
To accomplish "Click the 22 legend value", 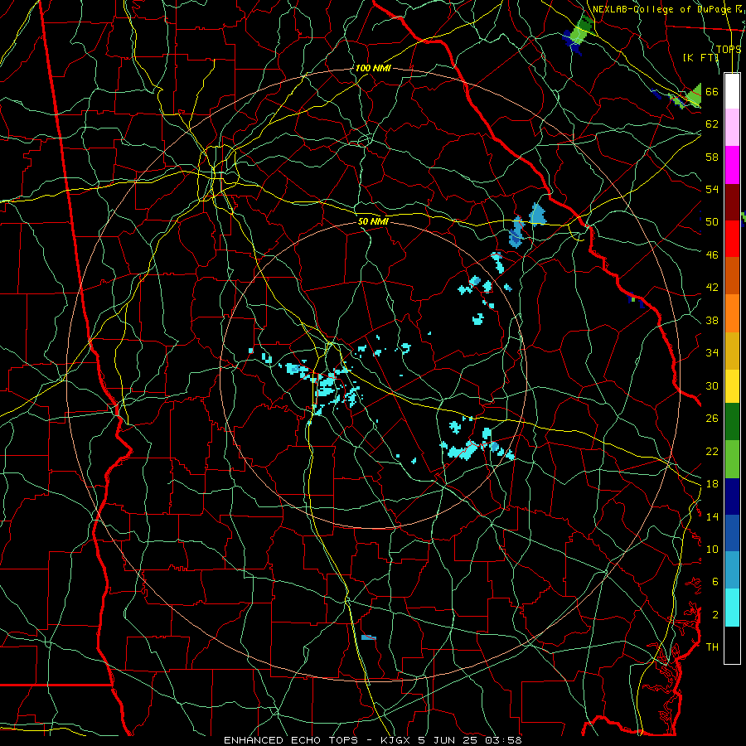I will [712, 451].
